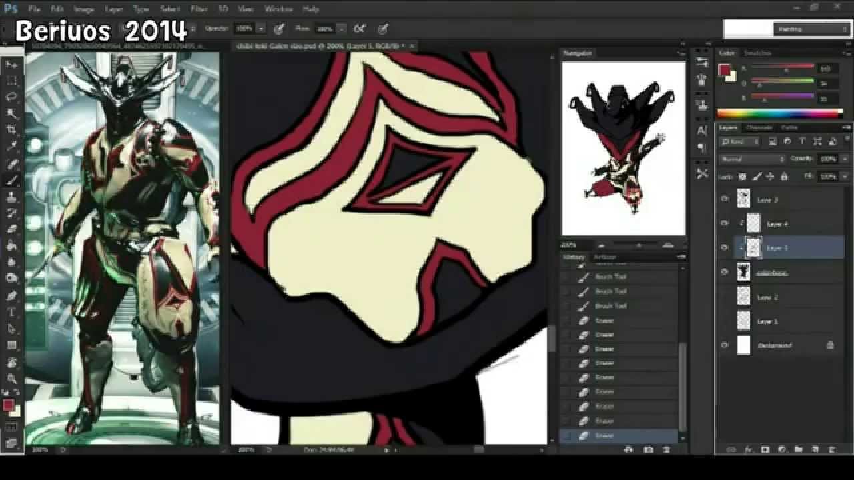Select the Rectangular Marquee tool
The width and height of the screenshot is (854, 480).
[x=12, y=81]
